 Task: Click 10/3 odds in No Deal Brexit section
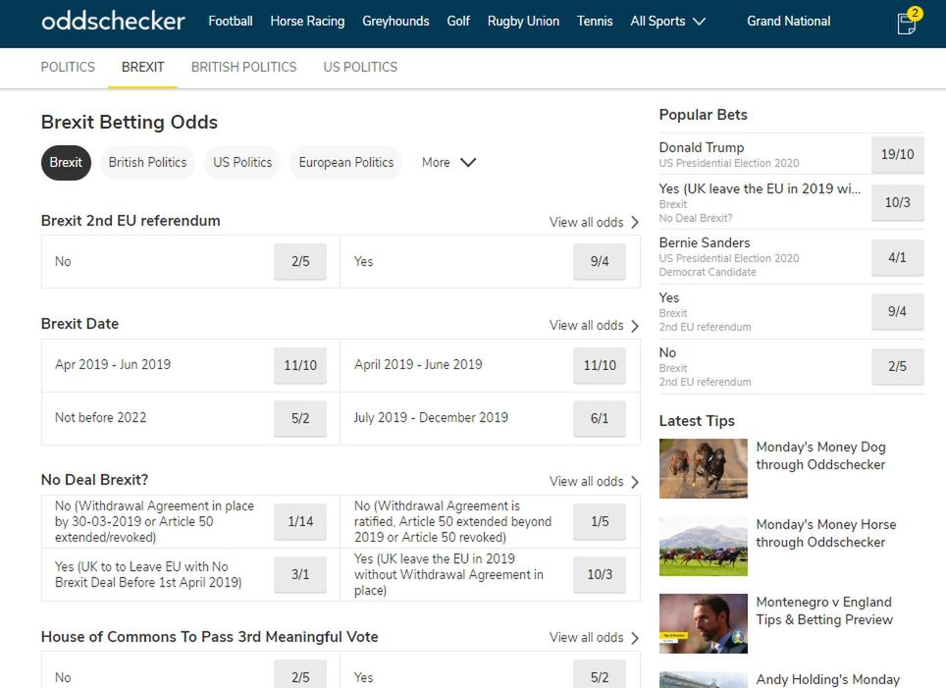599,574
